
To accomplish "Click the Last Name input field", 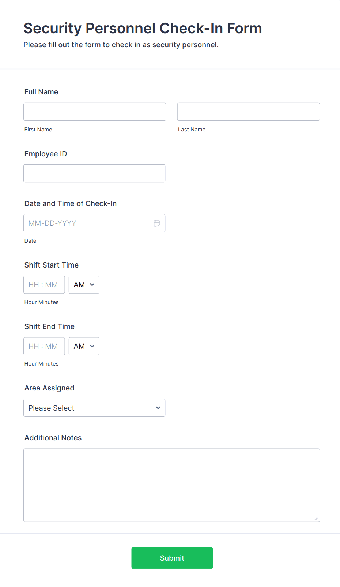I will tap(249, 112).
